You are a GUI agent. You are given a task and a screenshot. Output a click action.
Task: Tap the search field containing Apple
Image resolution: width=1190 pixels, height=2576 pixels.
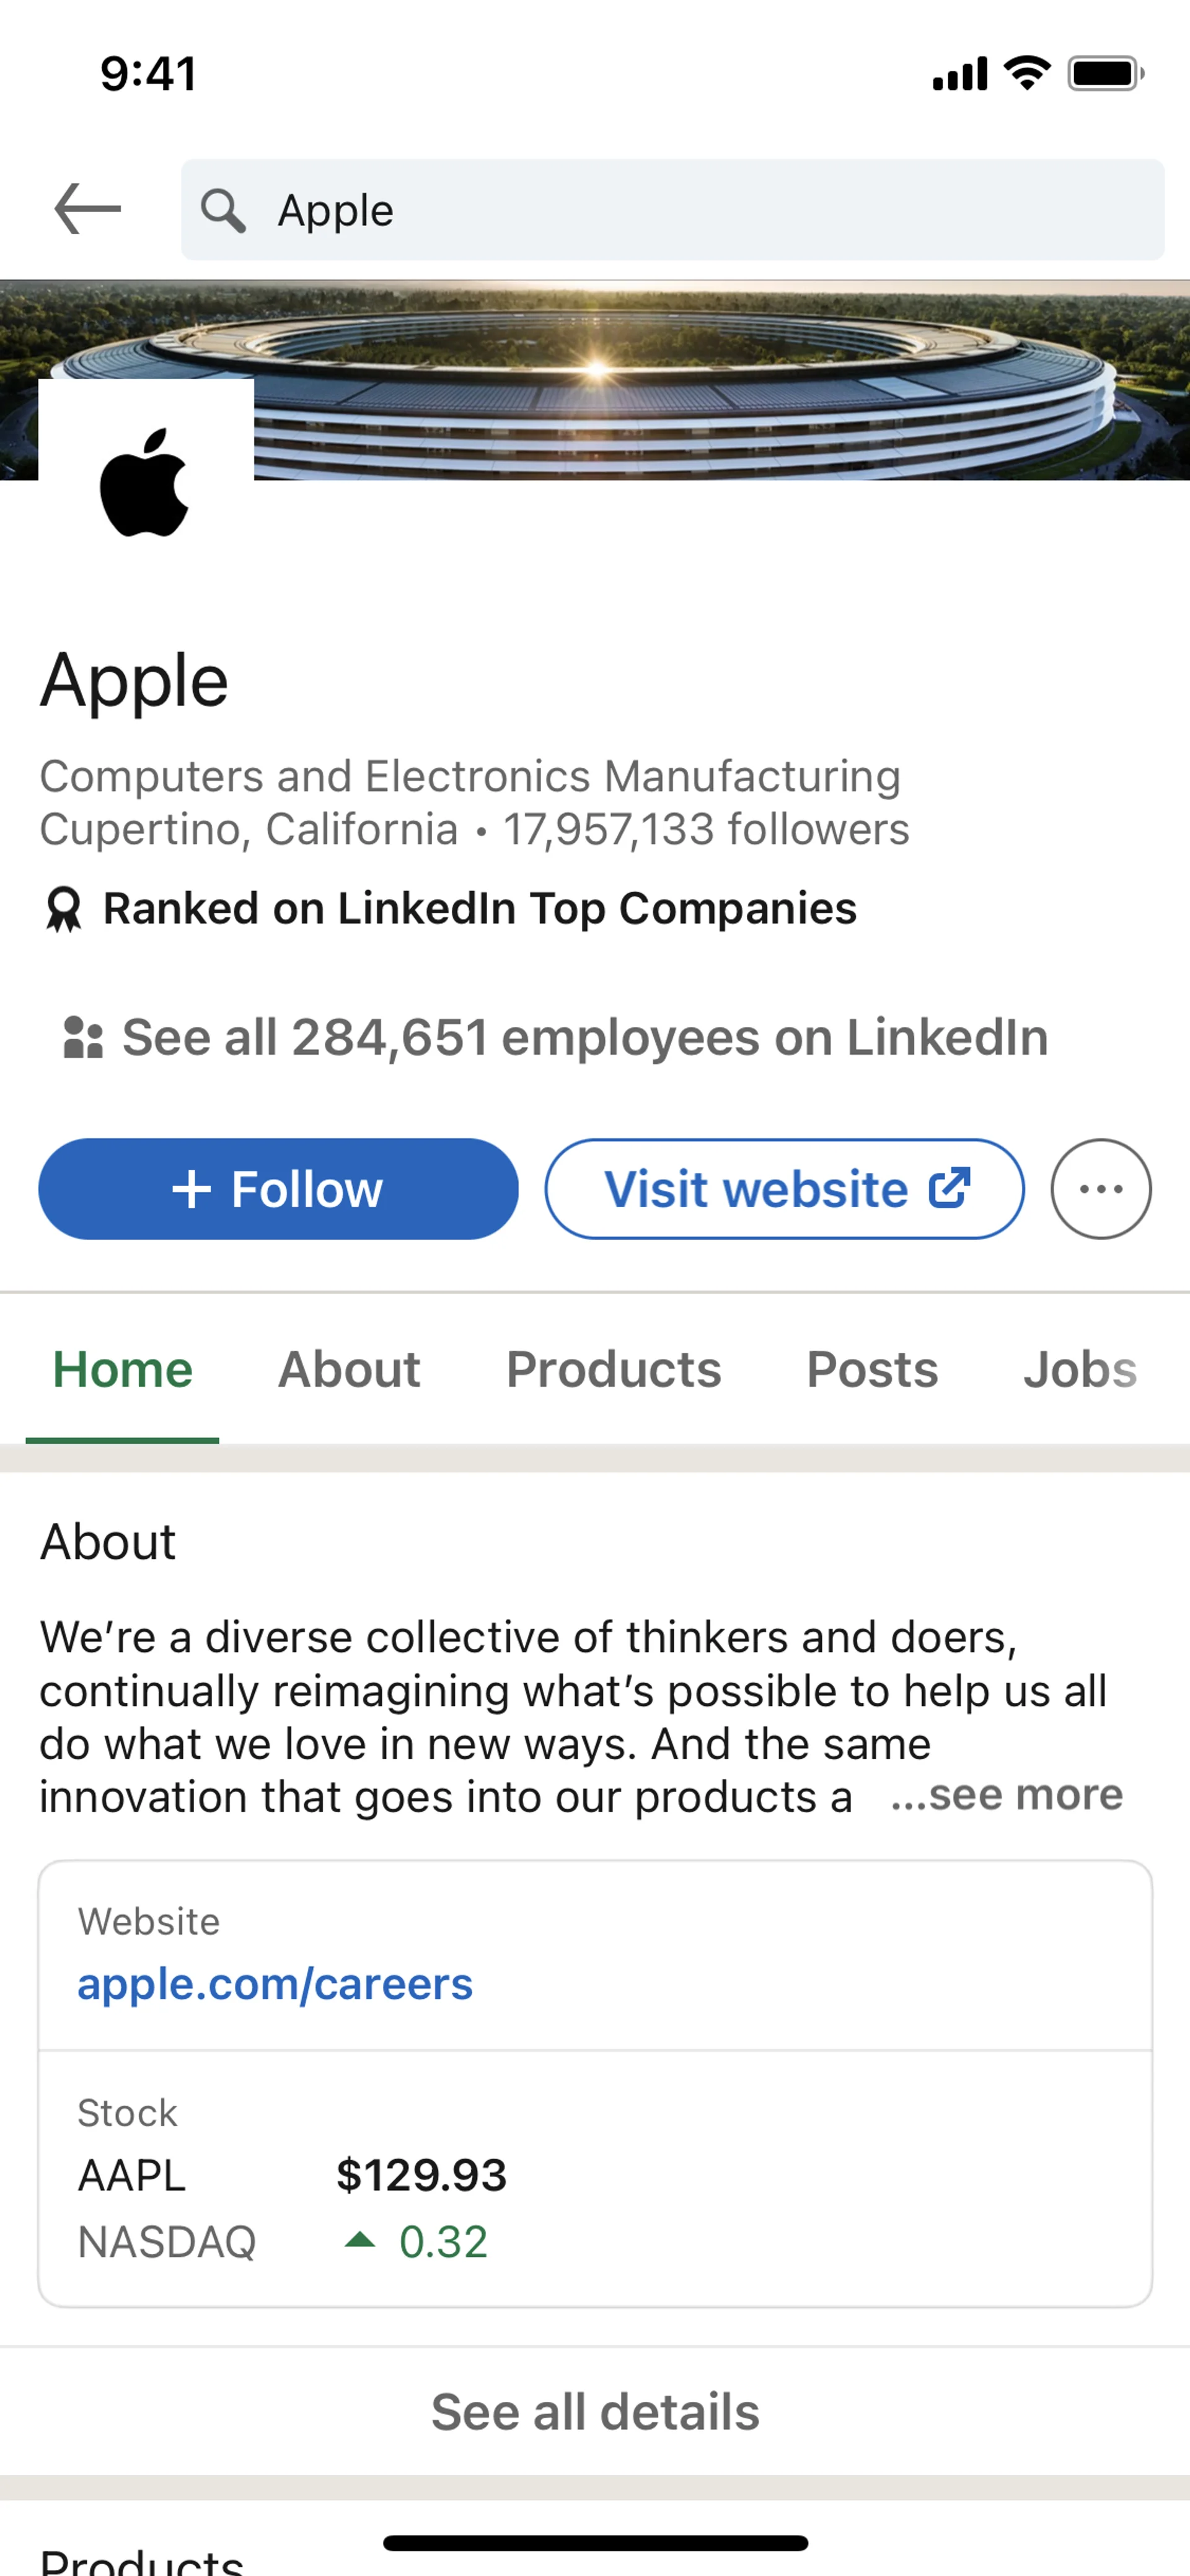pos(700,210)
